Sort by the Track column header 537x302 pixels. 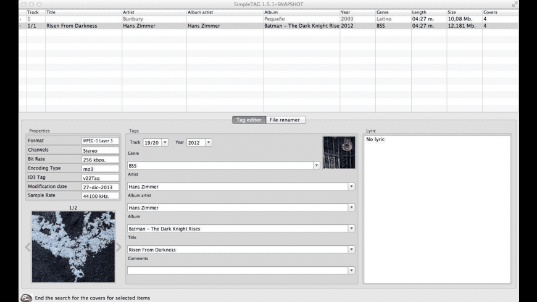36,12
